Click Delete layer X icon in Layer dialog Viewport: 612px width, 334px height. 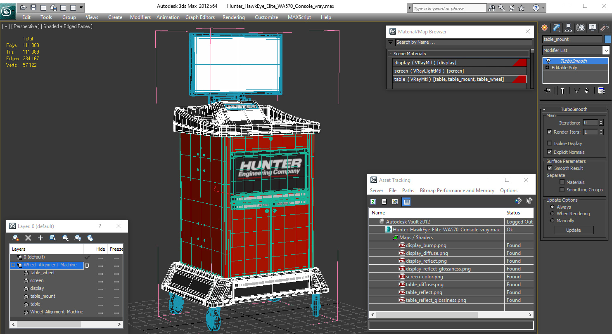(x=28, y=238)
